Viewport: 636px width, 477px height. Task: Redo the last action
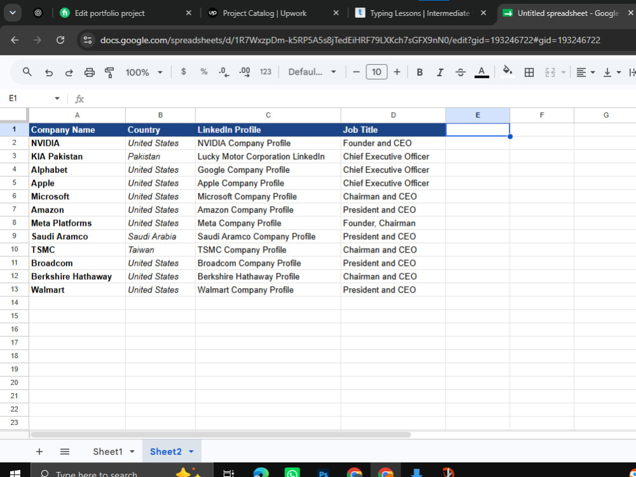coord(69,73)
